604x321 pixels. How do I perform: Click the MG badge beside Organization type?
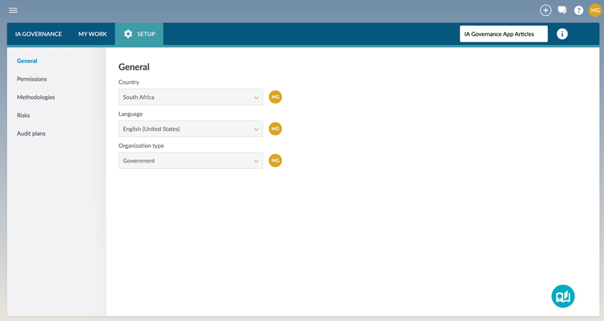[x=275, y=160]
